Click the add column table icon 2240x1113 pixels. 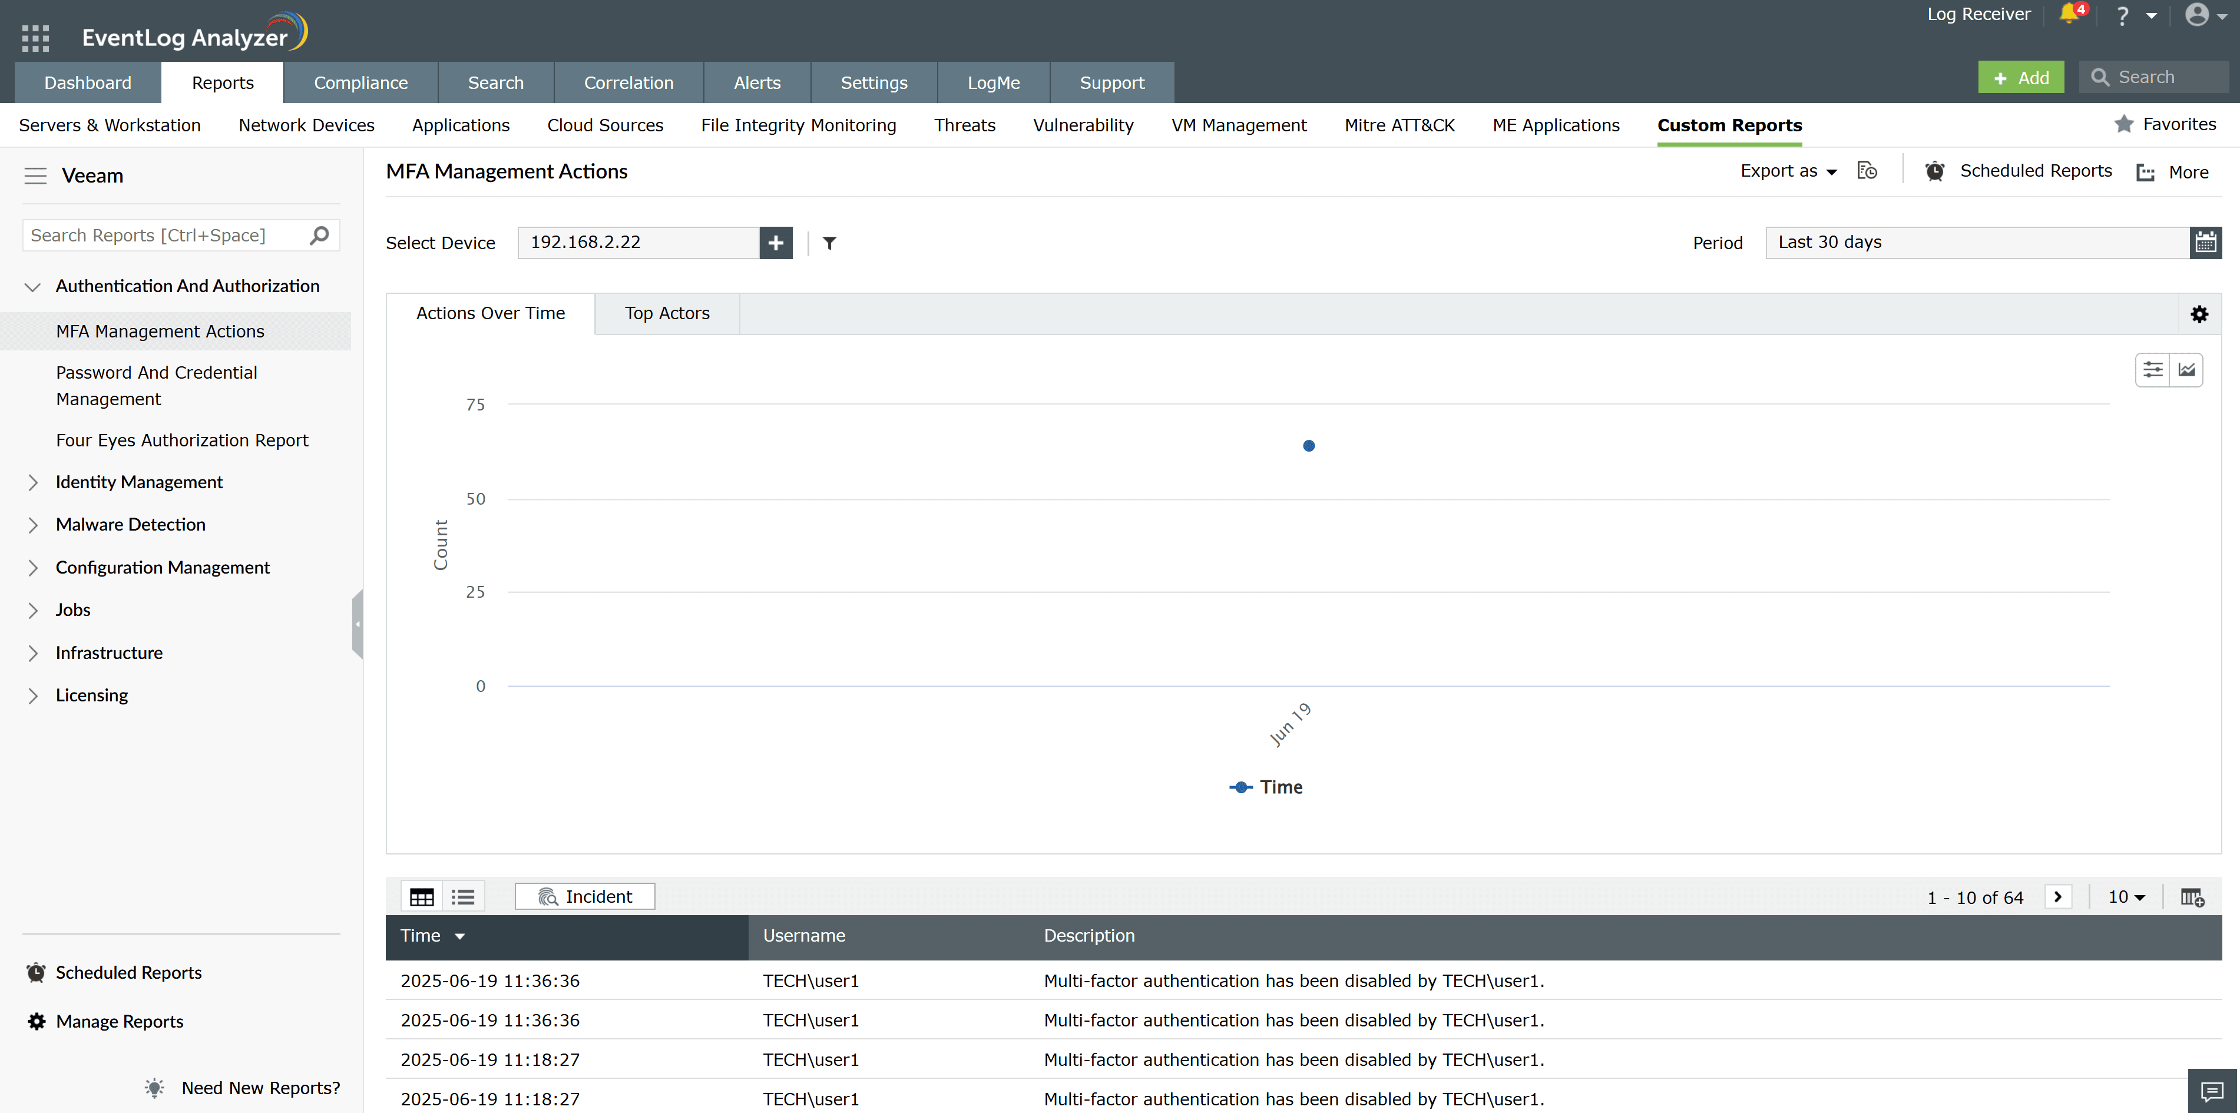(2192, 896)
